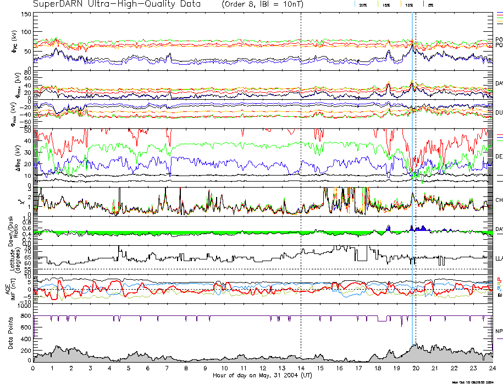Click the "600" tick label on the Data Points axis
Viewport: 503px width, 384px height.
(26, 327)
